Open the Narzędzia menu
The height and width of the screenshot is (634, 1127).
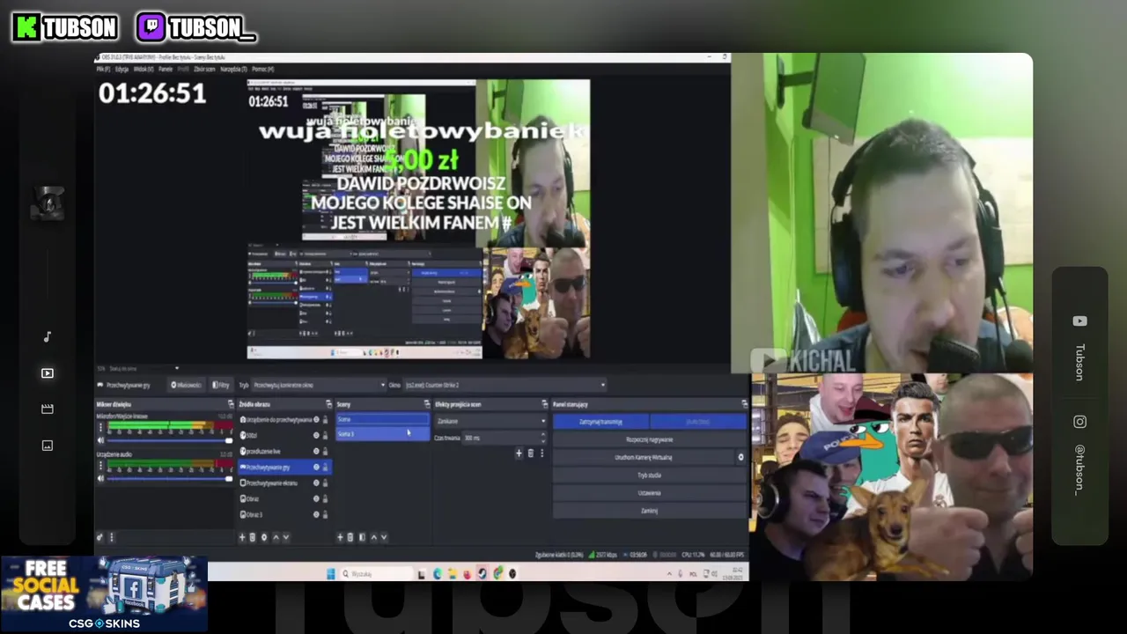pos(233,69)
